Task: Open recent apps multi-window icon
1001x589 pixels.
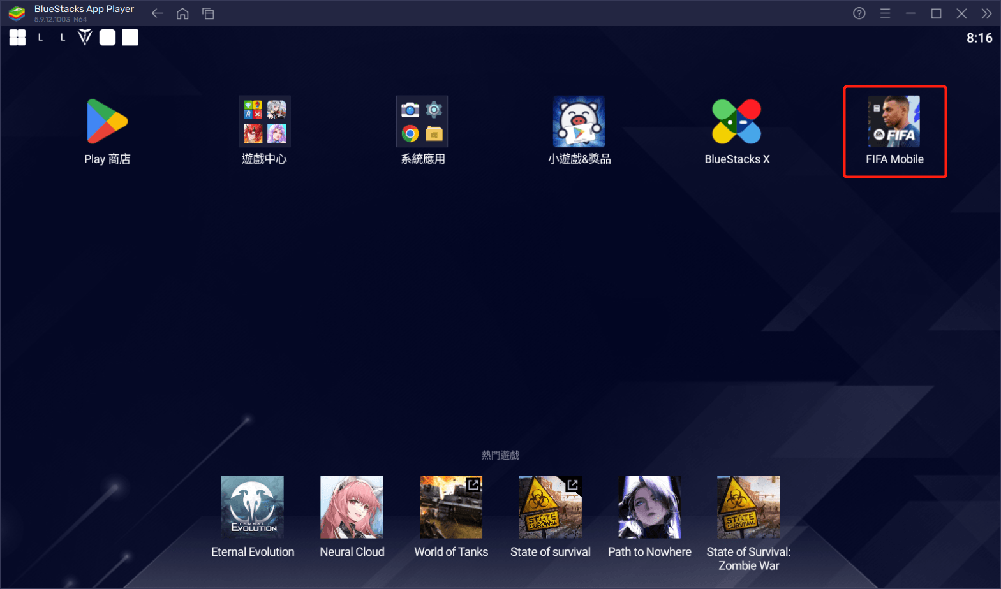Action: click(x=208, y=13)
